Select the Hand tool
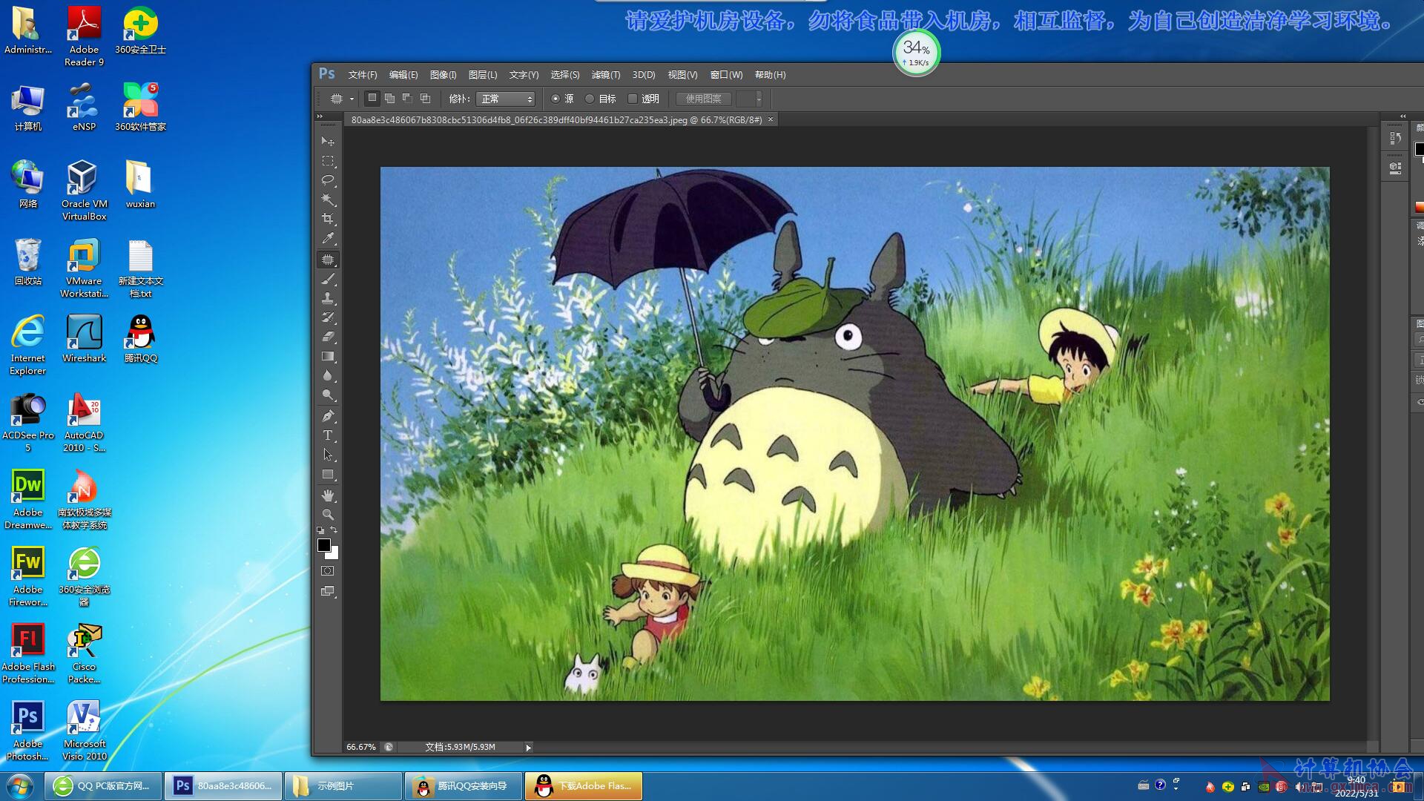This screenshot has height=801, width=1424. point(328,495)
